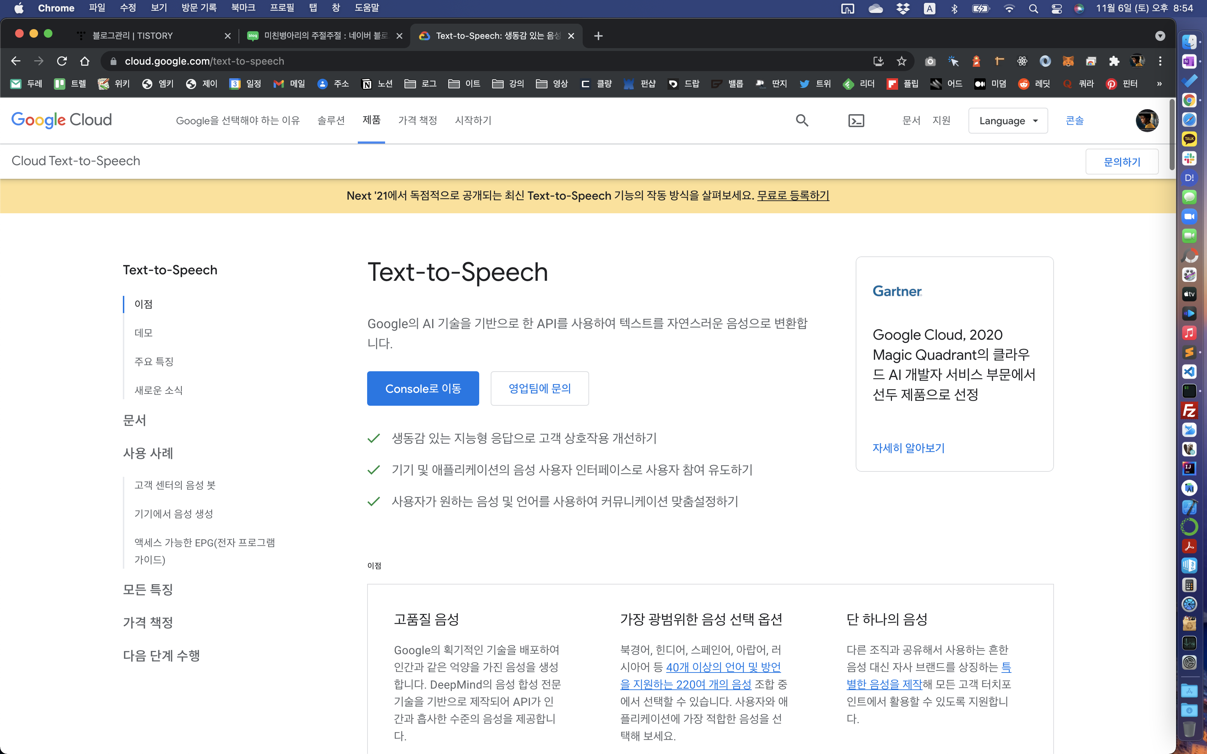Open the Chrome extensions puzzle icon

(1114, 61)
